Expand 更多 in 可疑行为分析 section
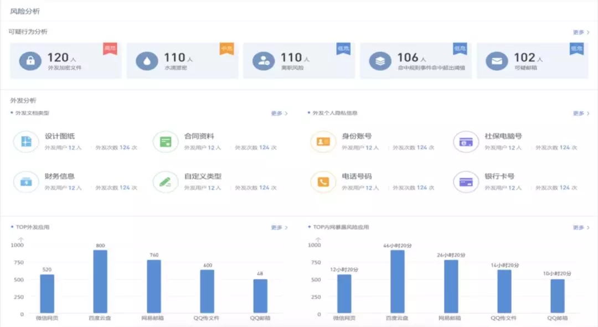This screenshot has height=327, width=598. pyautogui.click(x=581, y=33)
